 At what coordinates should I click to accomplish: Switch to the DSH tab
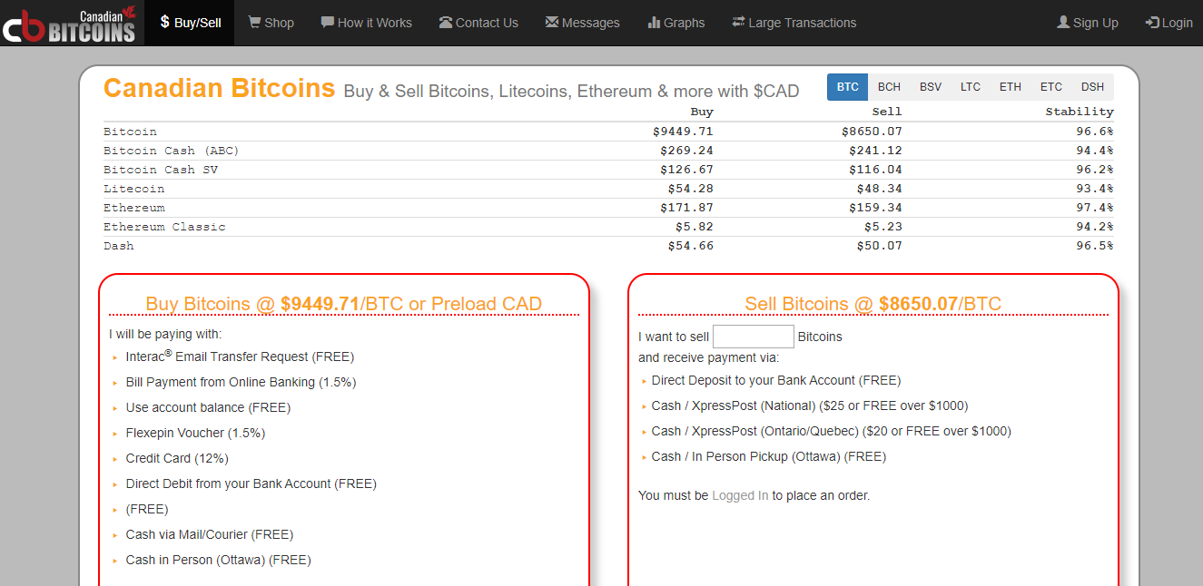1093,87
